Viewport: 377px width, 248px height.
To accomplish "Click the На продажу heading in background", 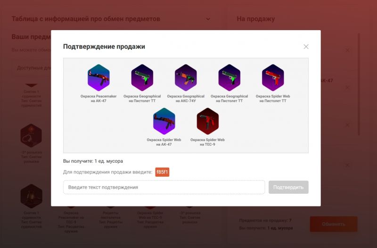I will point(255,19).
